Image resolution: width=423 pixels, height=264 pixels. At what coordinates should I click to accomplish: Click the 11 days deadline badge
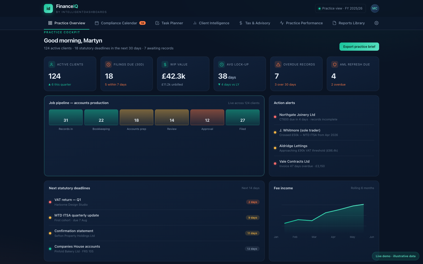(x=252, y=233)
